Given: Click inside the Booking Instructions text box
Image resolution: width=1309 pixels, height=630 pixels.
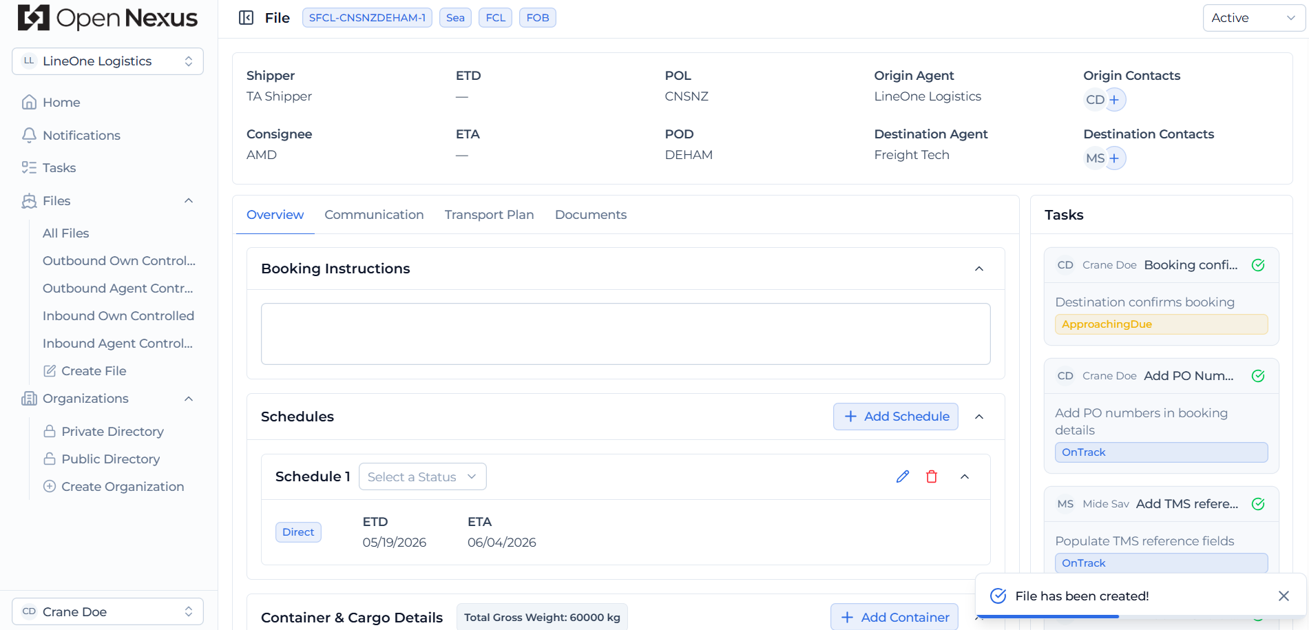Looking at the screenshot, I should (625, 334).
